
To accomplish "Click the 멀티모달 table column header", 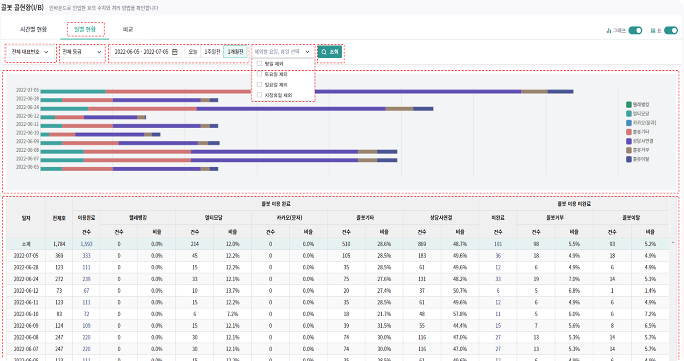I will pyautogui.click(x=214, y=218).
